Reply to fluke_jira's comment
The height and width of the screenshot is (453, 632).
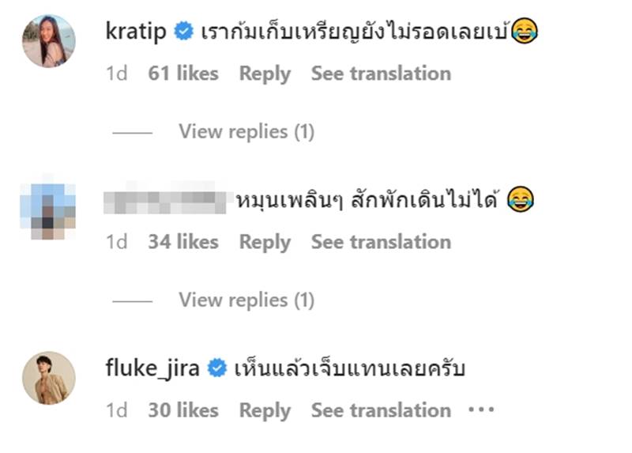coord(265,410)
